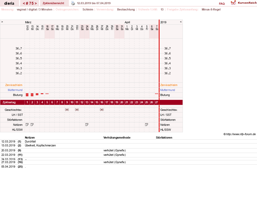The height and width of the screenshot is (200, 257).
Task: Click date 05.04.2019 in notes list
Action: (8, 167)
